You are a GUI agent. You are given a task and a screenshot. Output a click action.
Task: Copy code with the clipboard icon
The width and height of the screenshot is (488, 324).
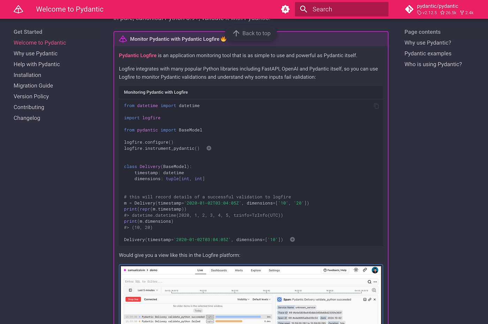click(x=376, y=106)
